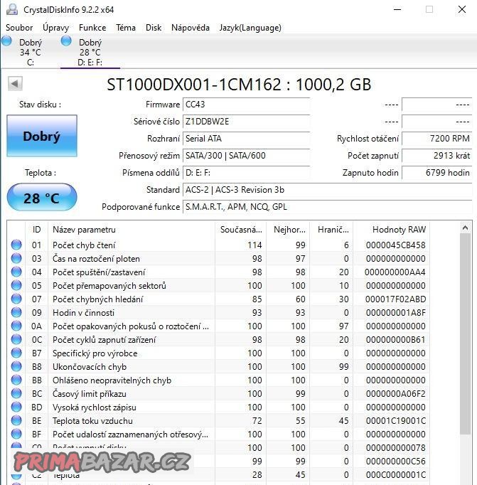This screenshot has width=477, height=485.
Task: Click status orb for Počet spuštění/zastavení
Action: point(16,272)
